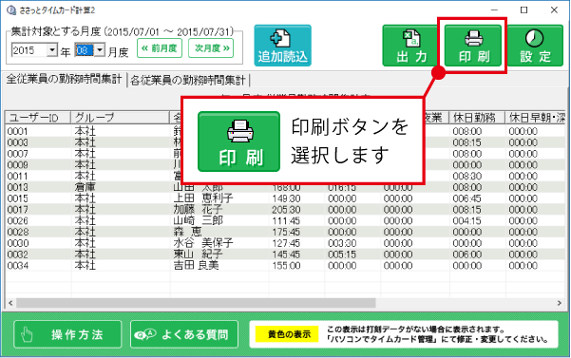Click the 149:30 work hours cell
Viewport: 571px width, 358px height.
click(286, 198)
